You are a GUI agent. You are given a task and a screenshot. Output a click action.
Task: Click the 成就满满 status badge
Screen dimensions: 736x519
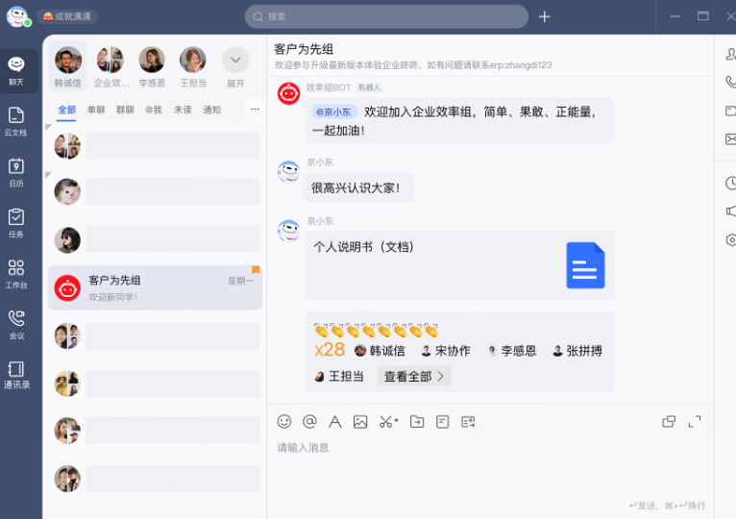(67, 16)
